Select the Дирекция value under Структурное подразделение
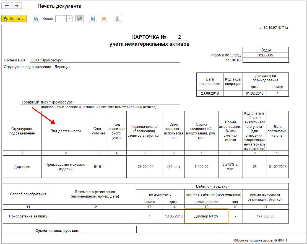 63,67
